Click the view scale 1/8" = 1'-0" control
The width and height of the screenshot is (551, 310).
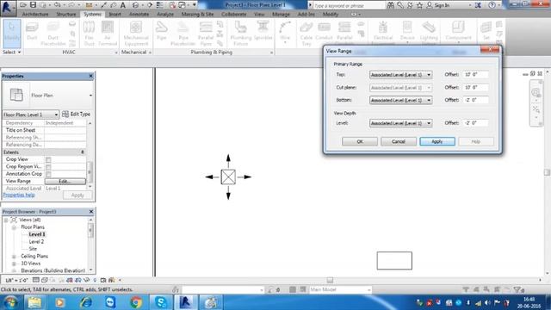pos(16,281)
